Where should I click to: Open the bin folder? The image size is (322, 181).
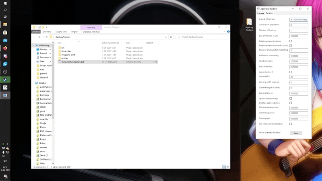point(63,47)
